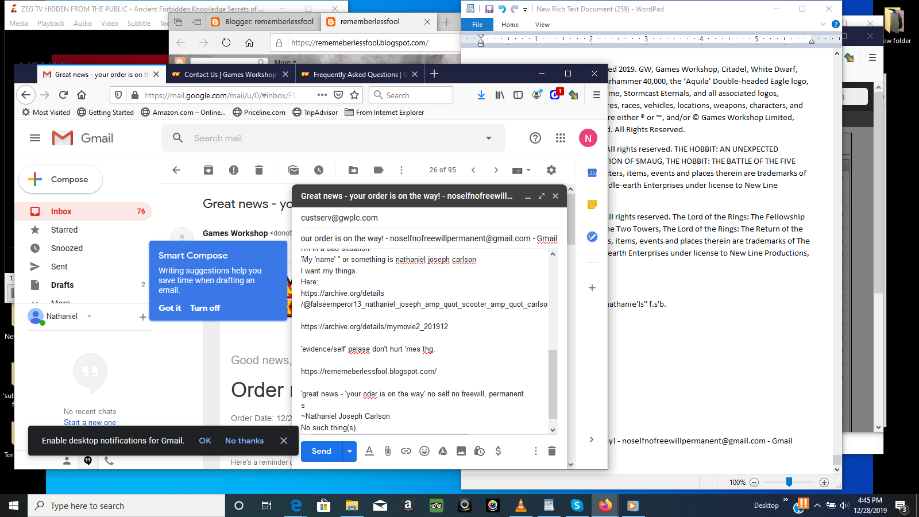
Task: Click the Firefox Search box
Action: pyautogui.click(x=411, y=95)
